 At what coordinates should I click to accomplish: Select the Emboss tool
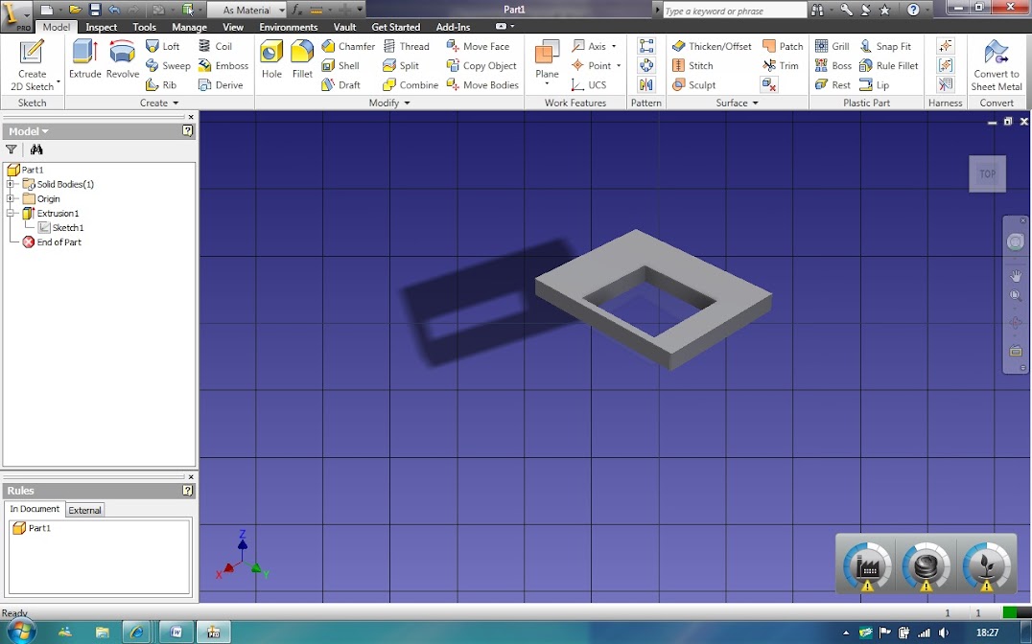[223, 66]
